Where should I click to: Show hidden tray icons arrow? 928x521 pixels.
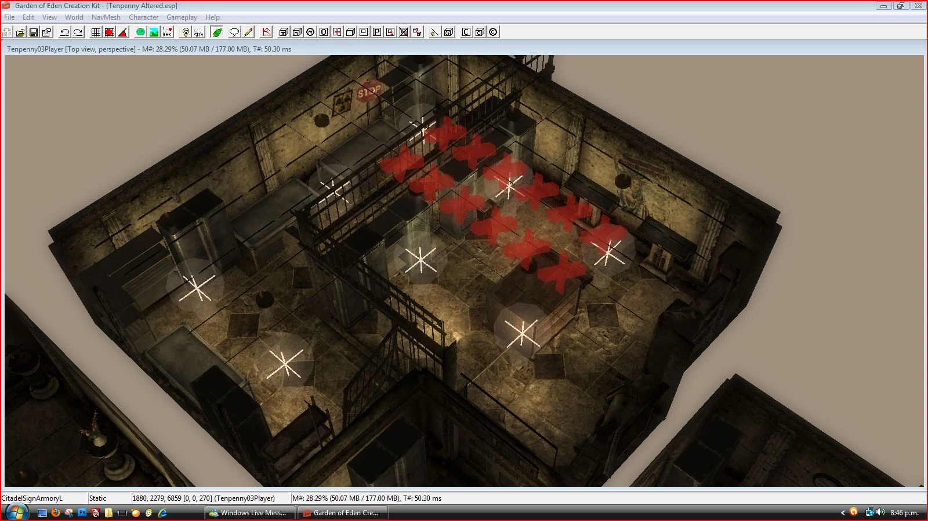coord(842,513)
